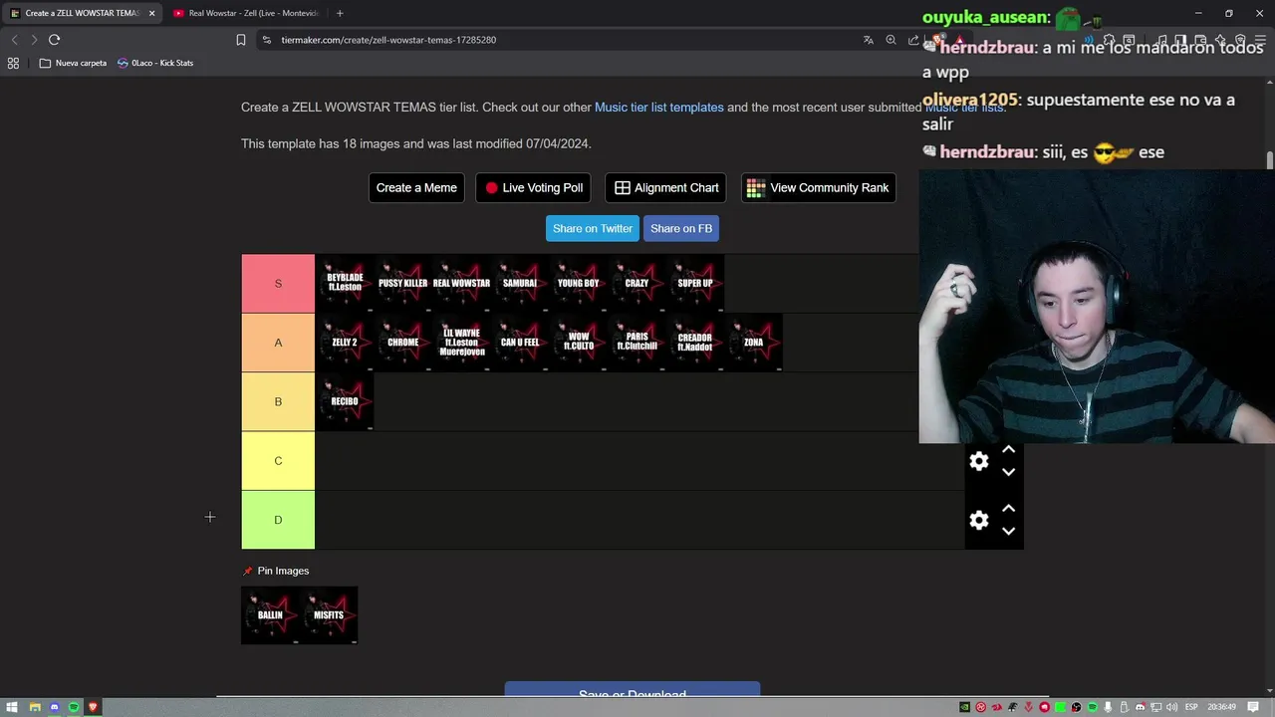Select CAN U FEEL tile
Viewport: 1275px width, 717px height.
(520, 343)
